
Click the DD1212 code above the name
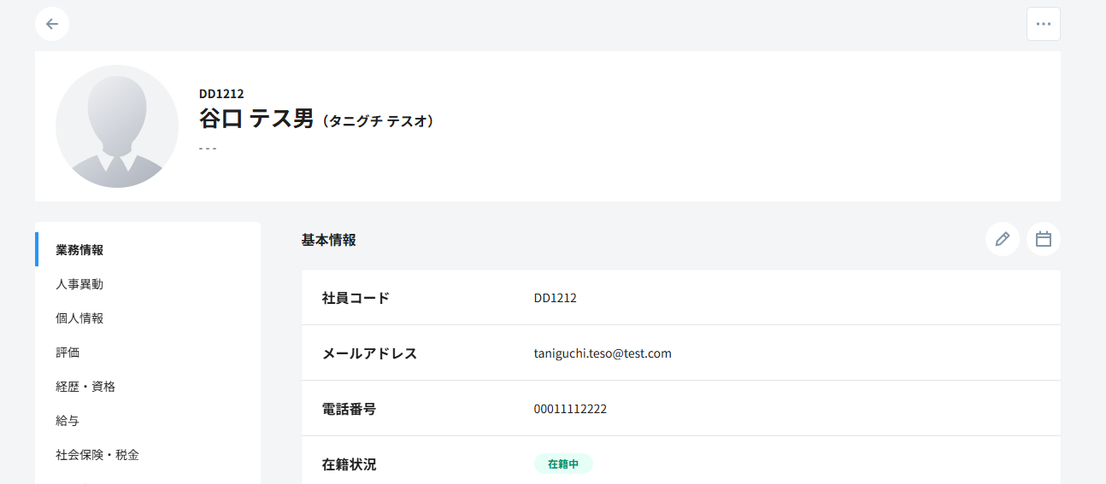tap(221, 94)
